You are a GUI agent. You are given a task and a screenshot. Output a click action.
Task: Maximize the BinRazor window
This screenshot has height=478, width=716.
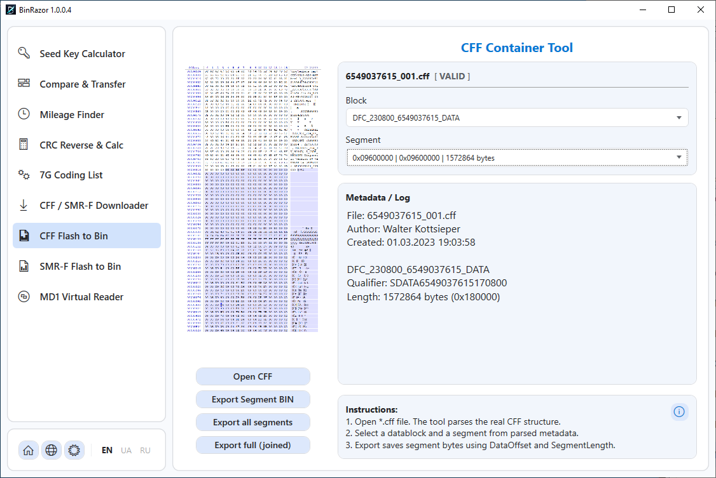[x=671, y=10]
